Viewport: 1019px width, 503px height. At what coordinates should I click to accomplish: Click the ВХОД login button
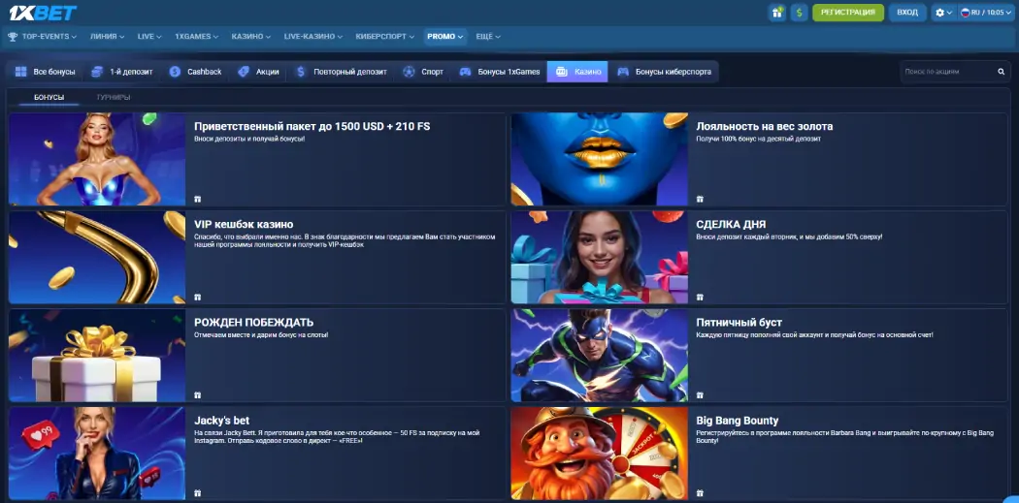[907, 13]
